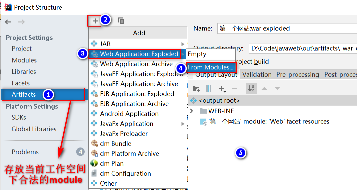Screen dimensions: 357x190
Task: Expand the WEB-INF folder node
Action: coord(192,111)
